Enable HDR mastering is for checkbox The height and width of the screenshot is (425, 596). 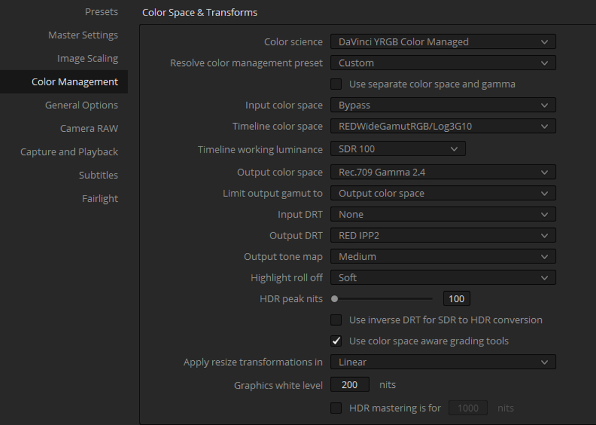pyautogui.click(x=336, y=408)
